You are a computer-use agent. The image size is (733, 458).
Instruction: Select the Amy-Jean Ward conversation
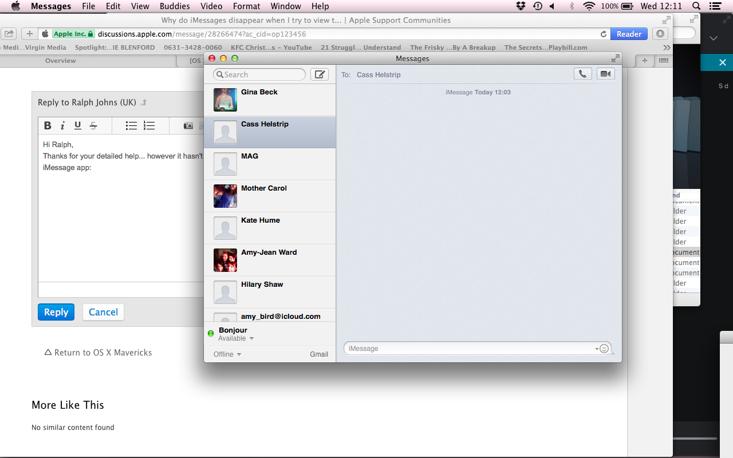point(270,260)
